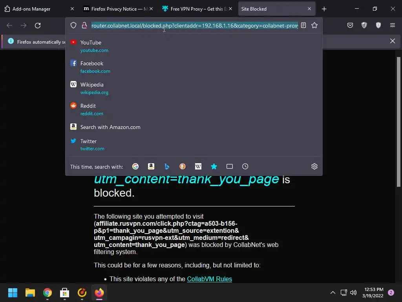Open search settings gear icon
Screen dimensions: 402x302
pos(314,166)
